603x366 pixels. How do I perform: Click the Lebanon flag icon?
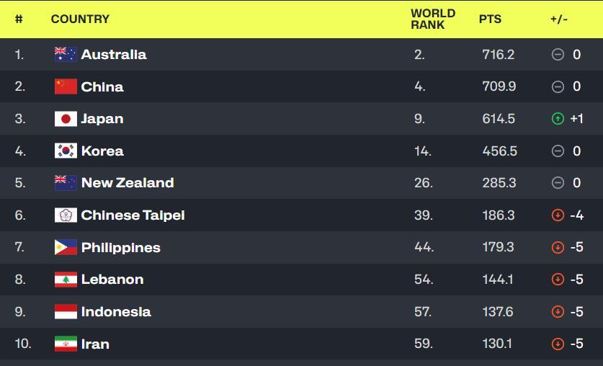point(66,280)
